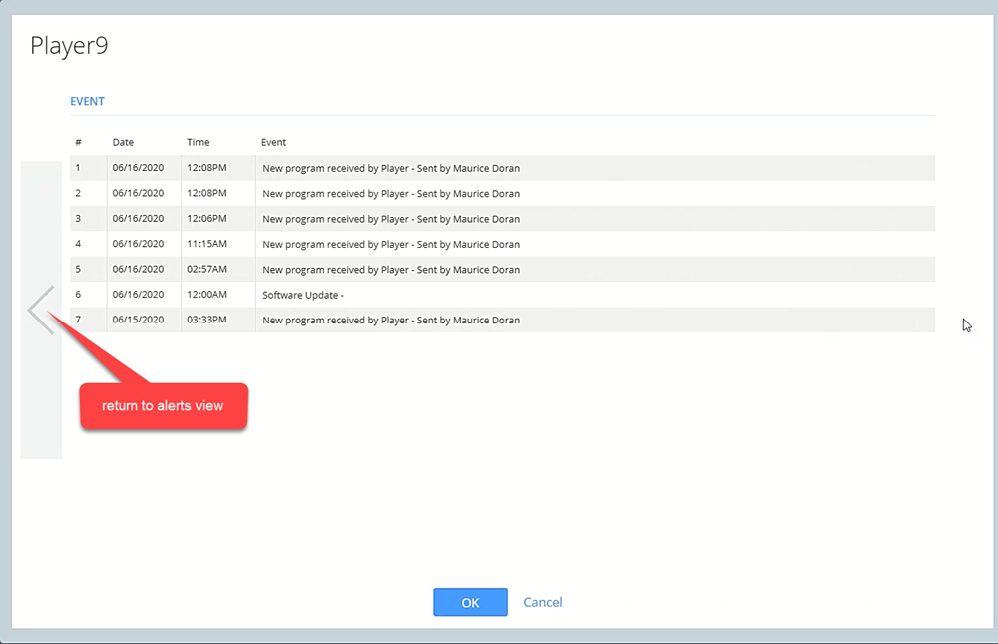The image size is (998, 644).
Task: Select the row number 1 cell
Action: (x=78, y=168)
